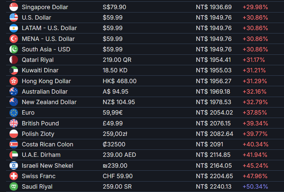Image resolution: width=284 pixels, height=192 pixels.
Task: Click the NT$ 2054.02 Euro converted price
Action: point(214,113)
